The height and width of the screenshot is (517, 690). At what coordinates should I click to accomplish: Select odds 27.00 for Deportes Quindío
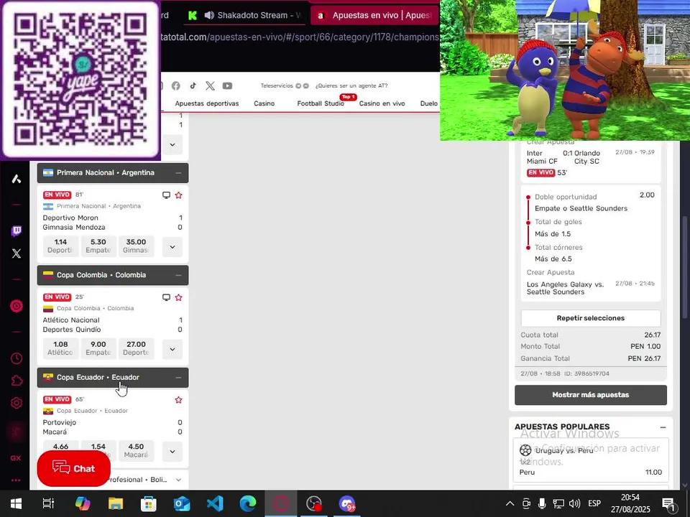(x=136, y=349)
